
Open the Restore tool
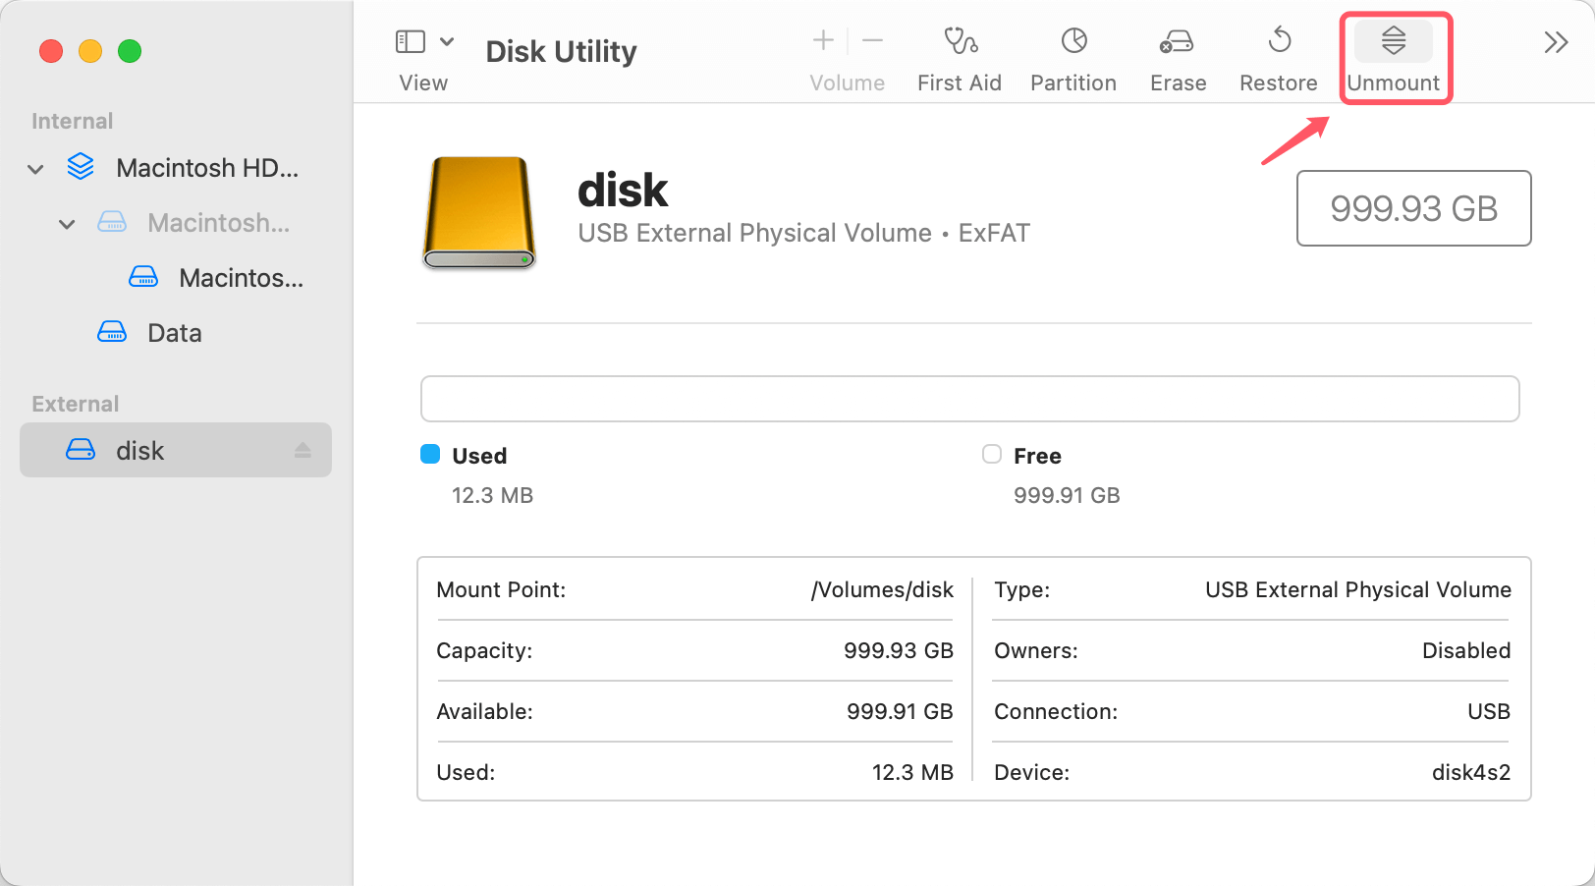[1278, 56]
